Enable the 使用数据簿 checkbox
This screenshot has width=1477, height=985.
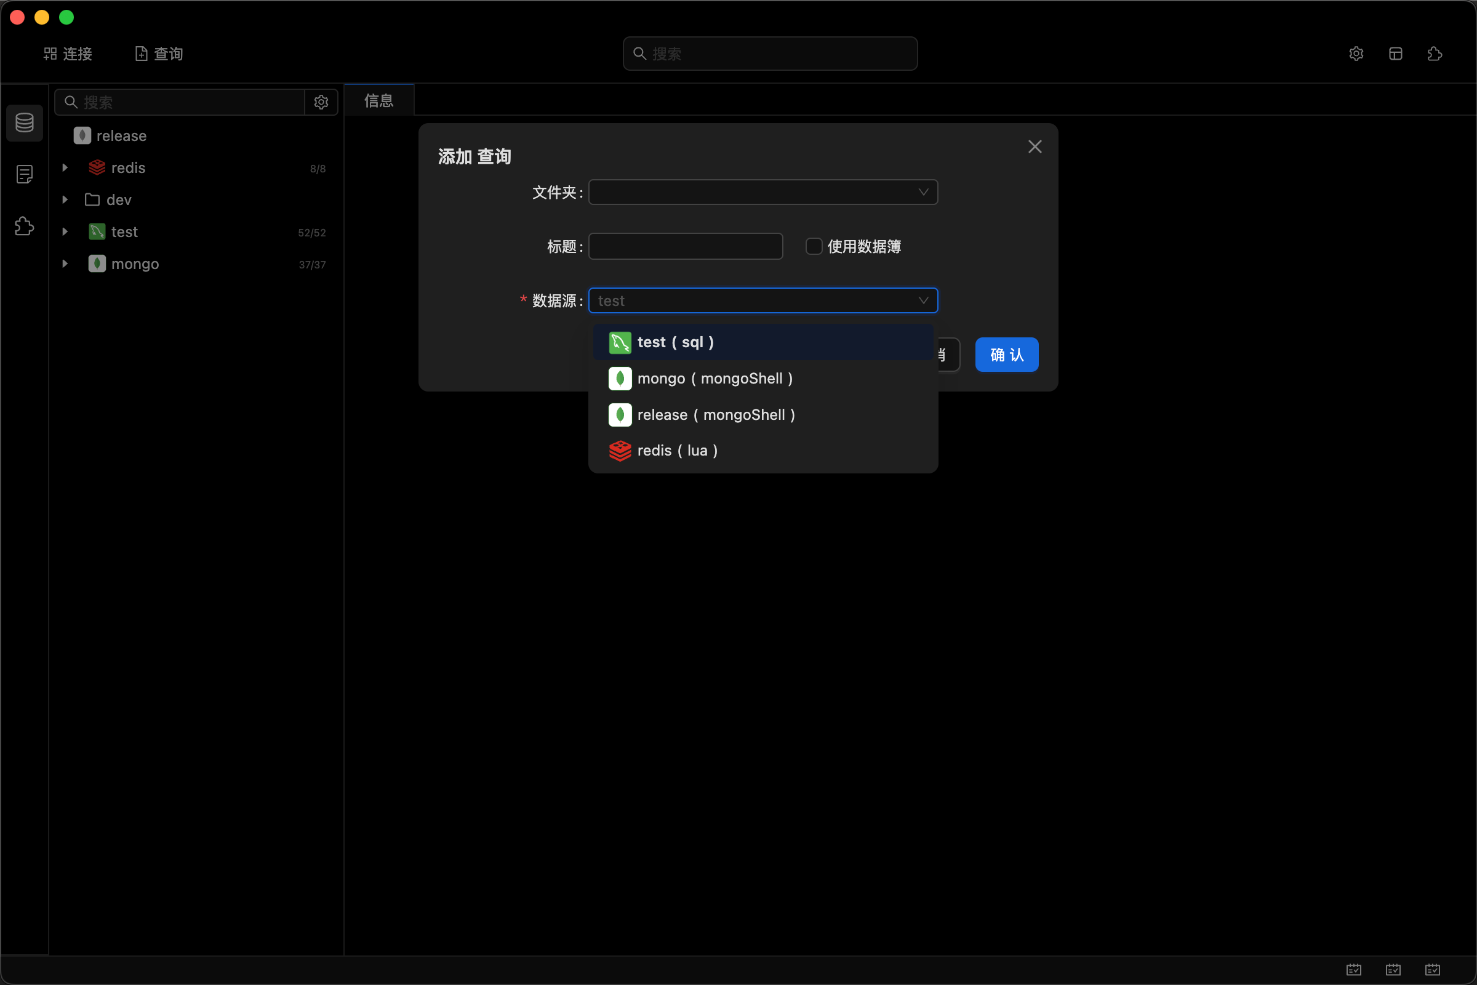pyautogui.click(x=814, y=246)
